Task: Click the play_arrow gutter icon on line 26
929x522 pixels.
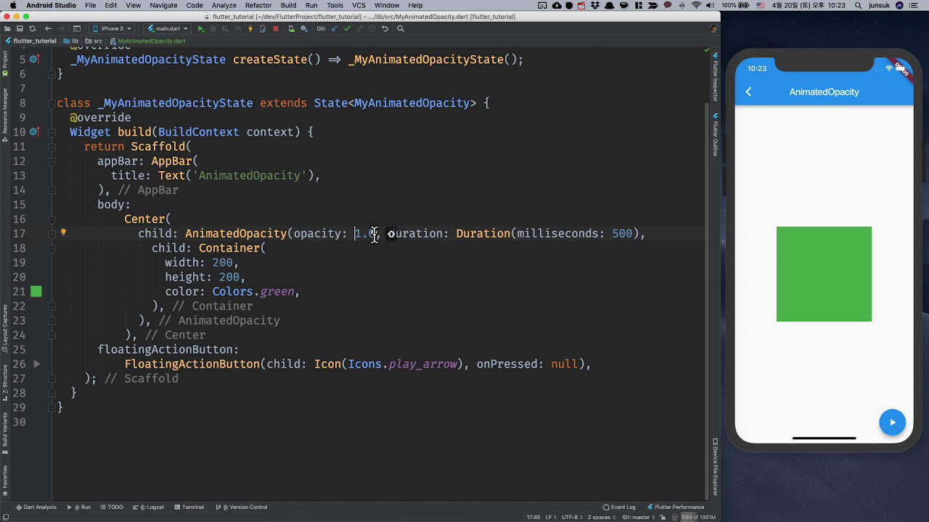Action: pyautogui.click(x=36, y=364)
